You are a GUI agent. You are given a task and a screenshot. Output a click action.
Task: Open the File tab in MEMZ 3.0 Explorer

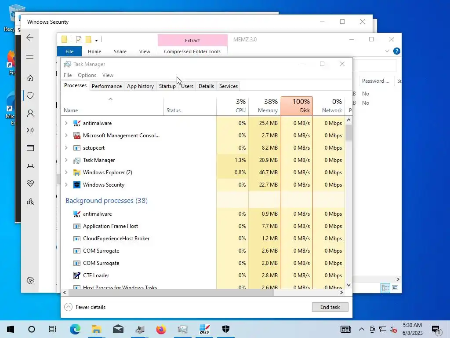tap(69, 51)
